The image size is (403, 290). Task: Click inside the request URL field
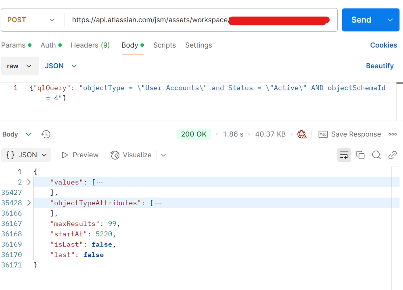201,20
